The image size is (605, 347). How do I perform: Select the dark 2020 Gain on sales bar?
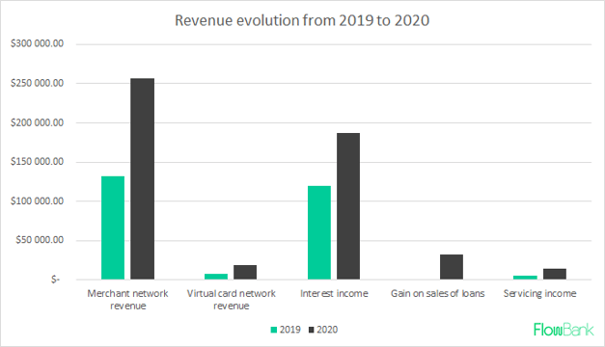coord(452,267)
